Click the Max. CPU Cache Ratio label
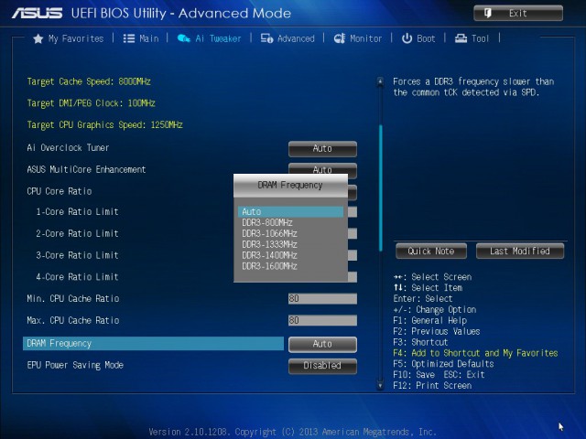The height and width of the screenshot is (439, 586). pos(73,320)
